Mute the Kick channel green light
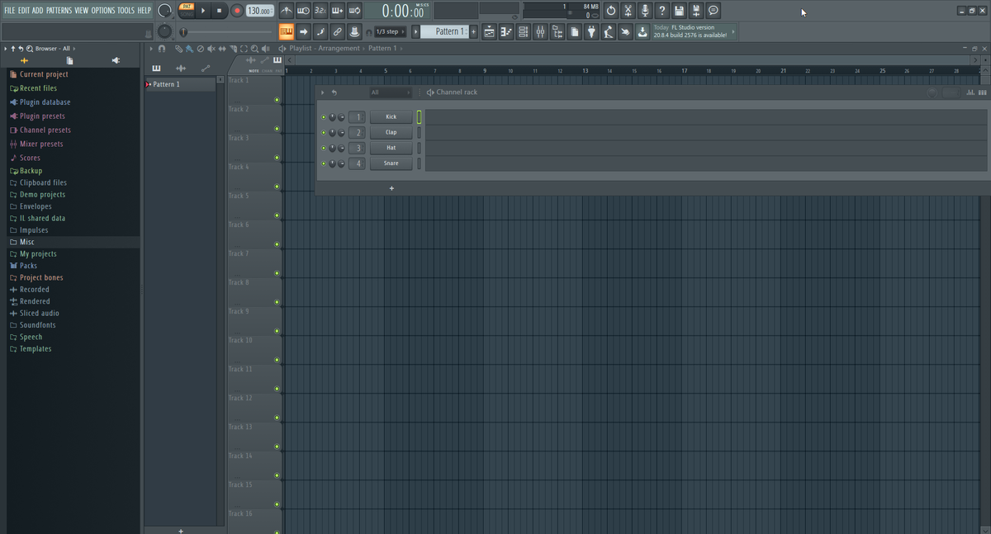Screen dimensions: 991x534 click(x=324, y=117)
